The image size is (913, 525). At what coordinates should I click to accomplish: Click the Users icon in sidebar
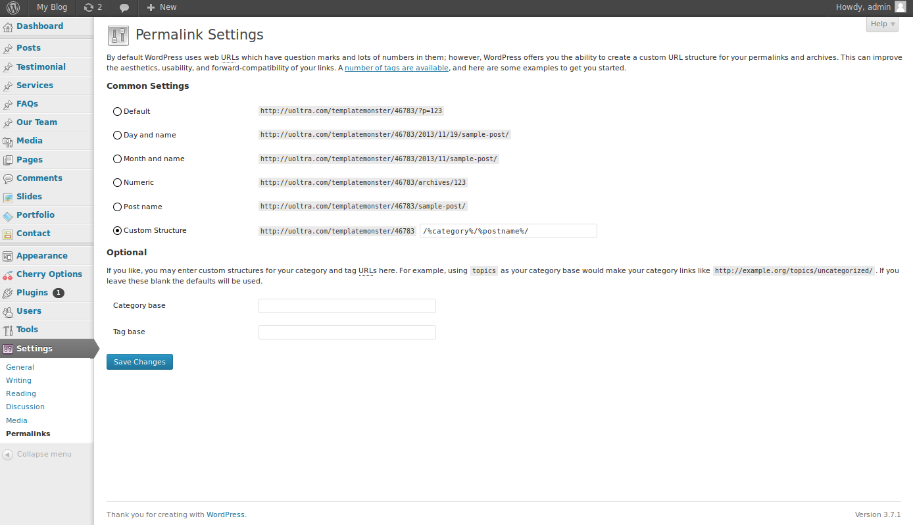point(8,311)
